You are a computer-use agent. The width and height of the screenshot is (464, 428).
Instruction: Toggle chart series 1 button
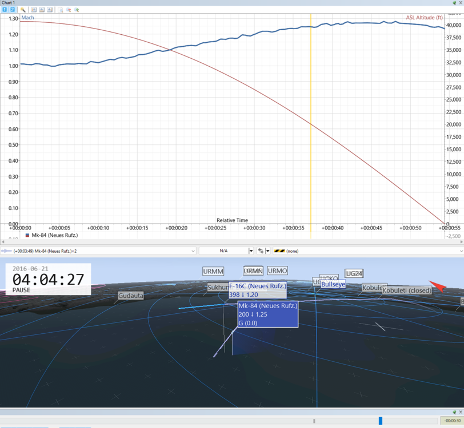click(x=5, y=10)
